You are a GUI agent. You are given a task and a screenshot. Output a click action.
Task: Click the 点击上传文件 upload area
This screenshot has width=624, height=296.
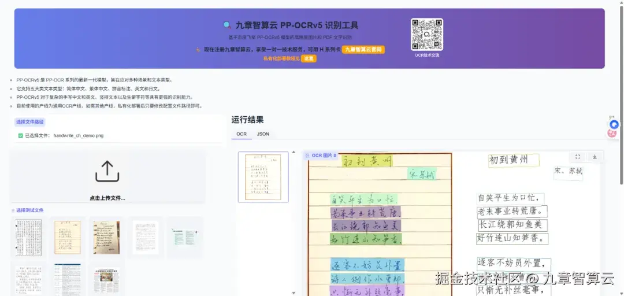coord(107,177)
